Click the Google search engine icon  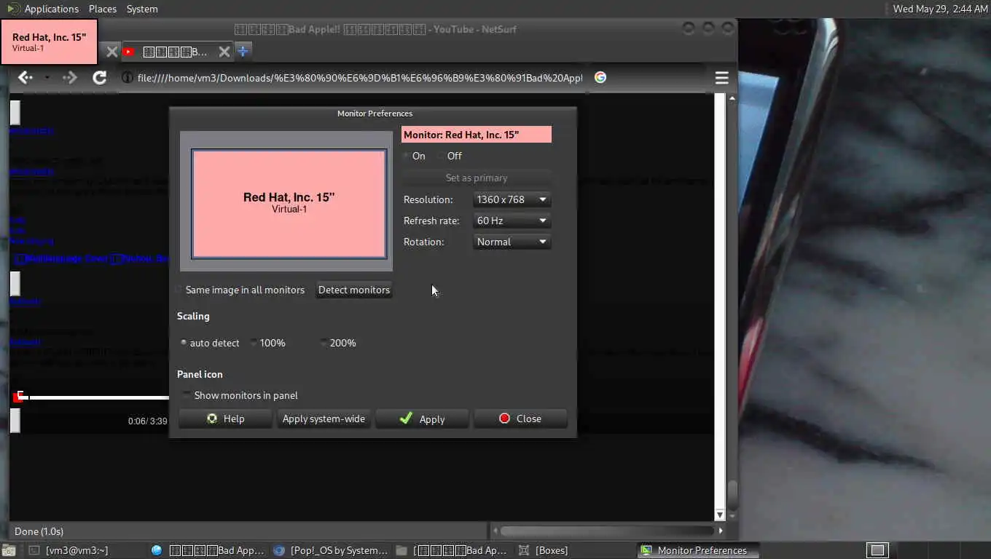[x=600, y=77]
